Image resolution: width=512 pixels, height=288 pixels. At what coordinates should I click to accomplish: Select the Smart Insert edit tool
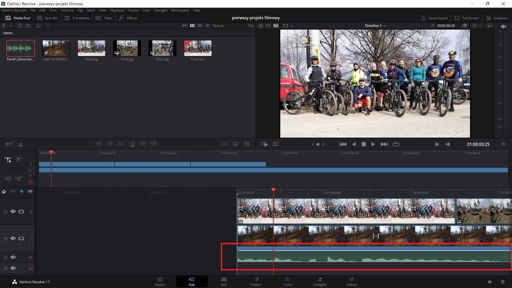[99, 144]
